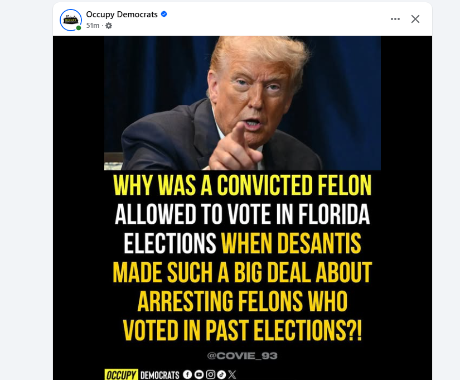
Task: Click the @COVIE_93 credit text
Action: 242,355
